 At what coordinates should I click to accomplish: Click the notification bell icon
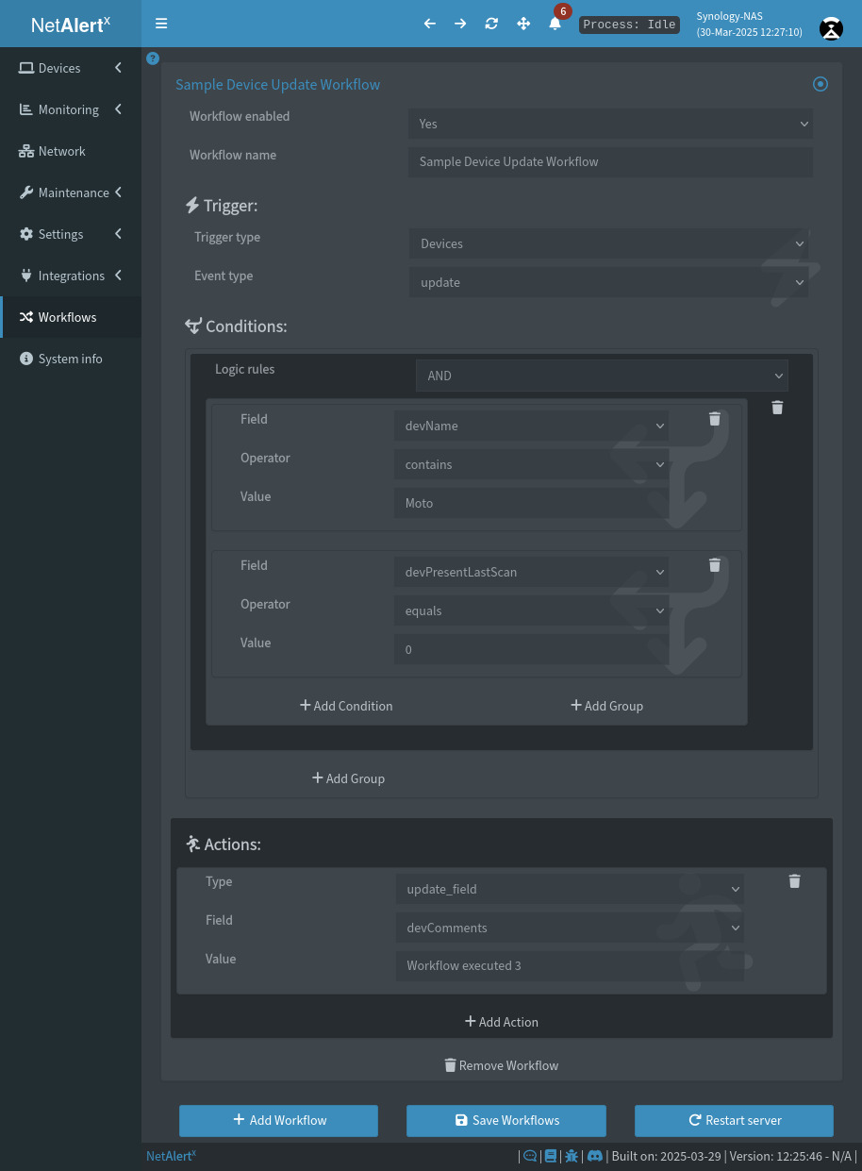tap(555, 25)
